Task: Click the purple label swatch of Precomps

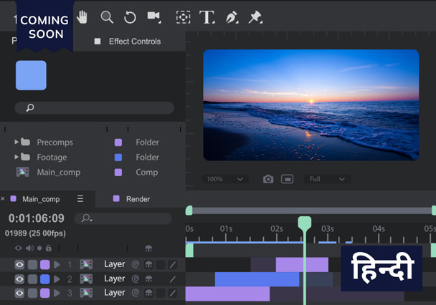Action: pyautogui.click(x=118, y=142)
